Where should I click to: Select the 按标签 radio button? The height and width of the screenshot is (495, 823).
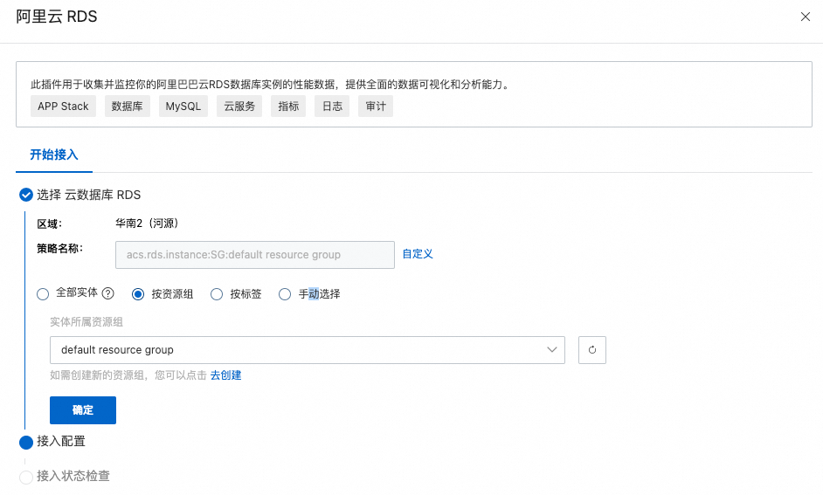point(217,294)
